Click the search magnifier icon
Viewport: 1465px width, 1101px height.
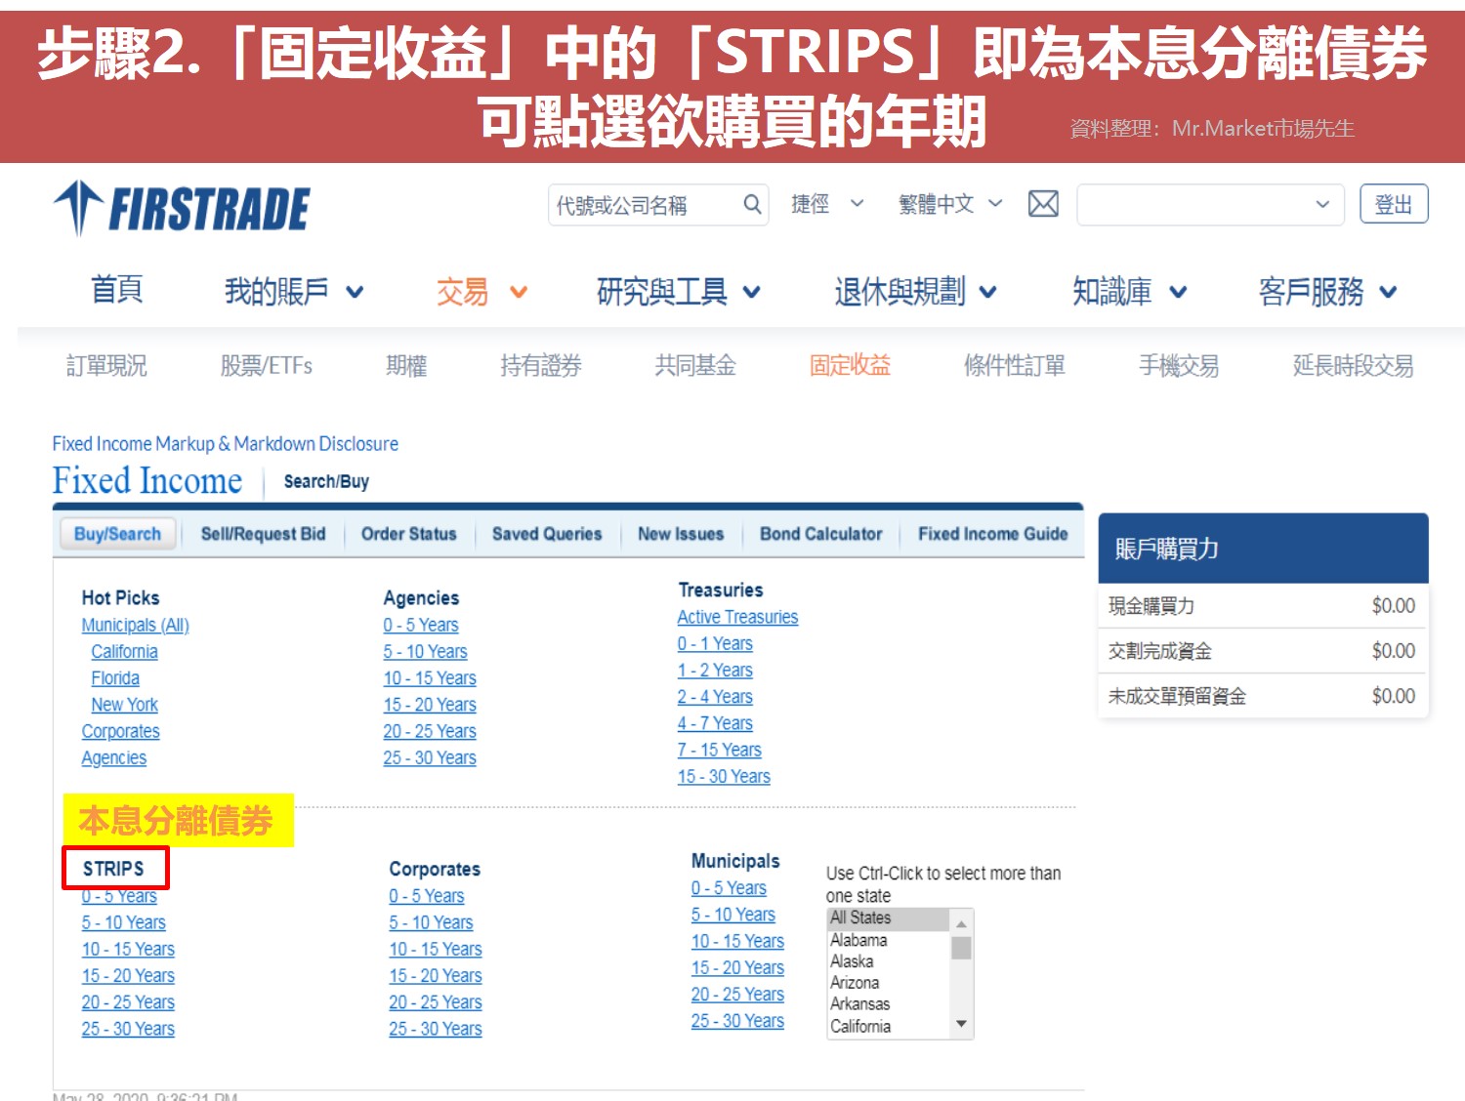coord(752,204)
